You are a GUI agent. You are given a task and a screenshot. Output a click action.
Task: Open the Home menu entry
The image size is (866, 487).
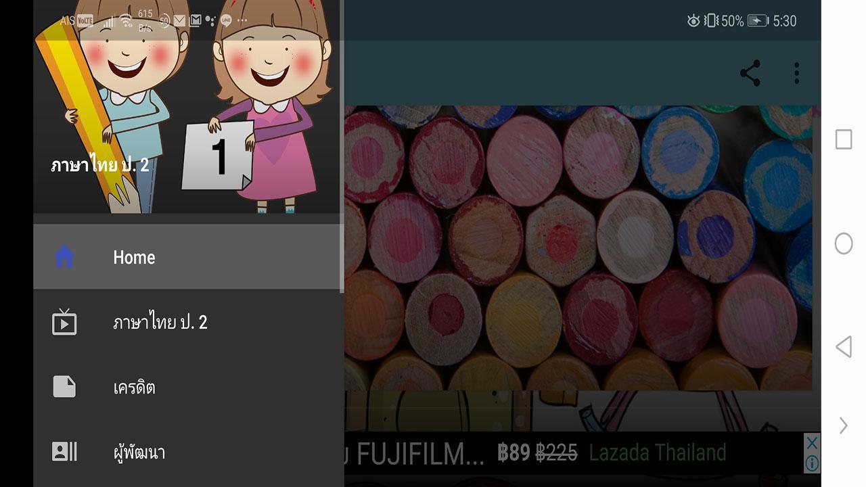[x=189, y=257]
